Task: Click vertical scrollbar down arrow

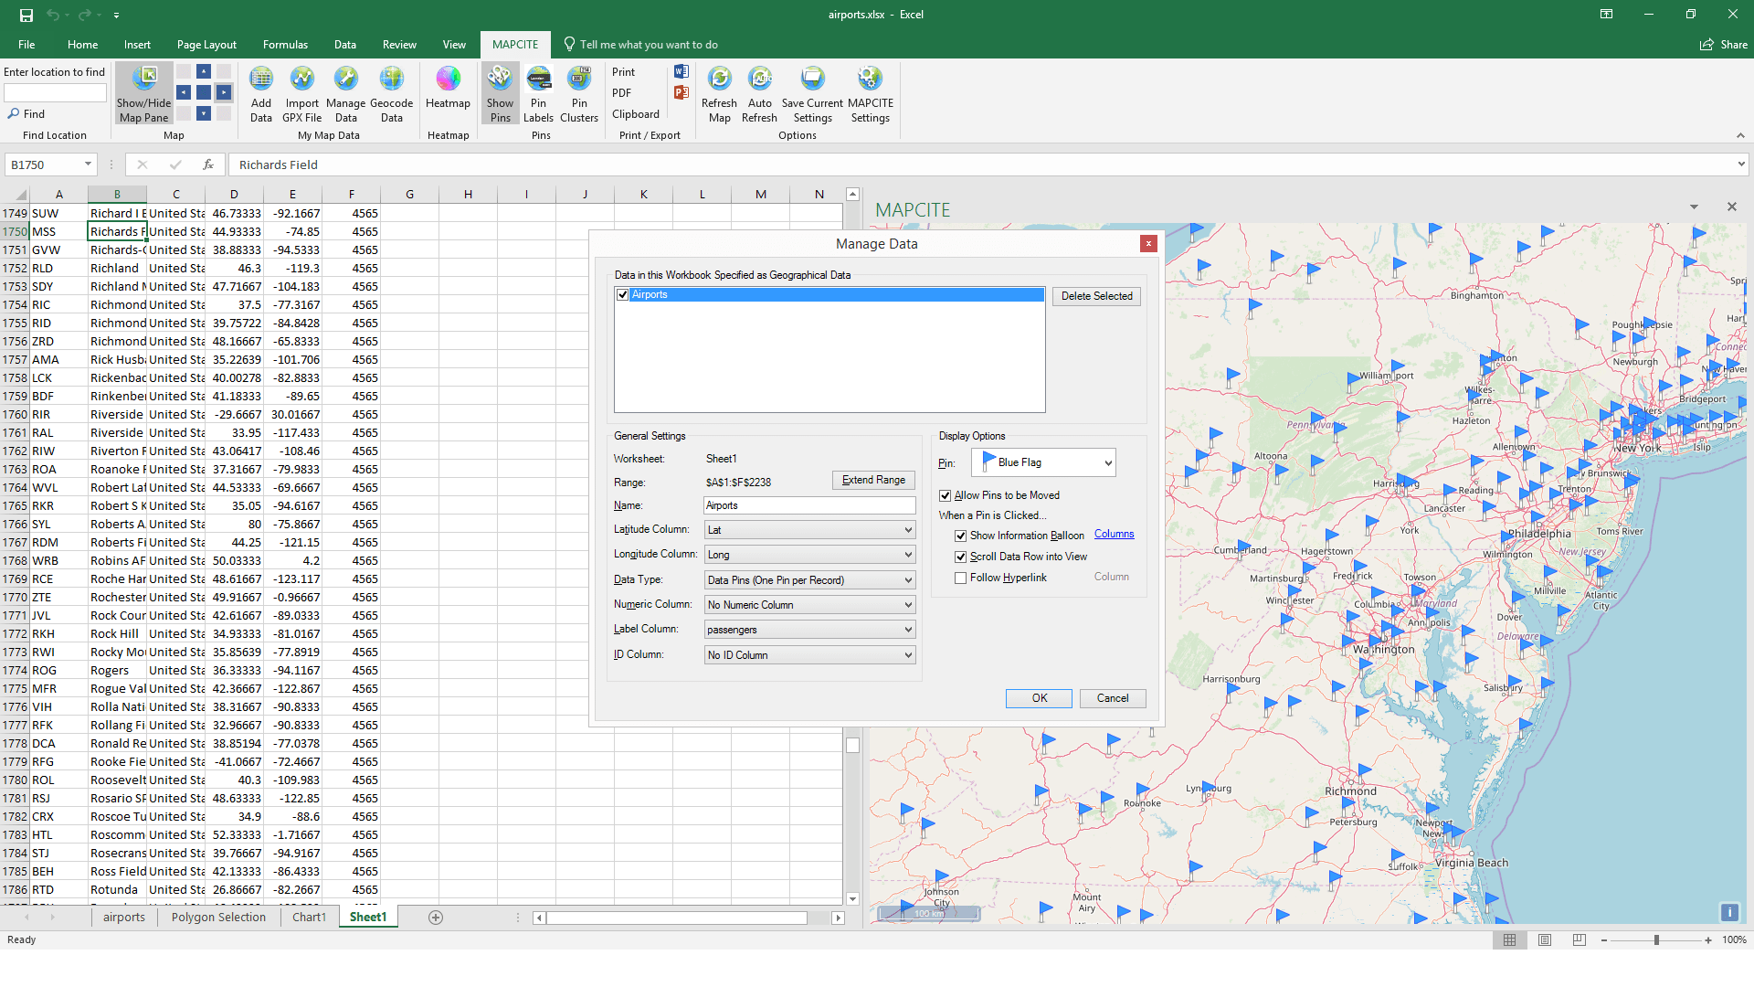Action: pos(852,898)
